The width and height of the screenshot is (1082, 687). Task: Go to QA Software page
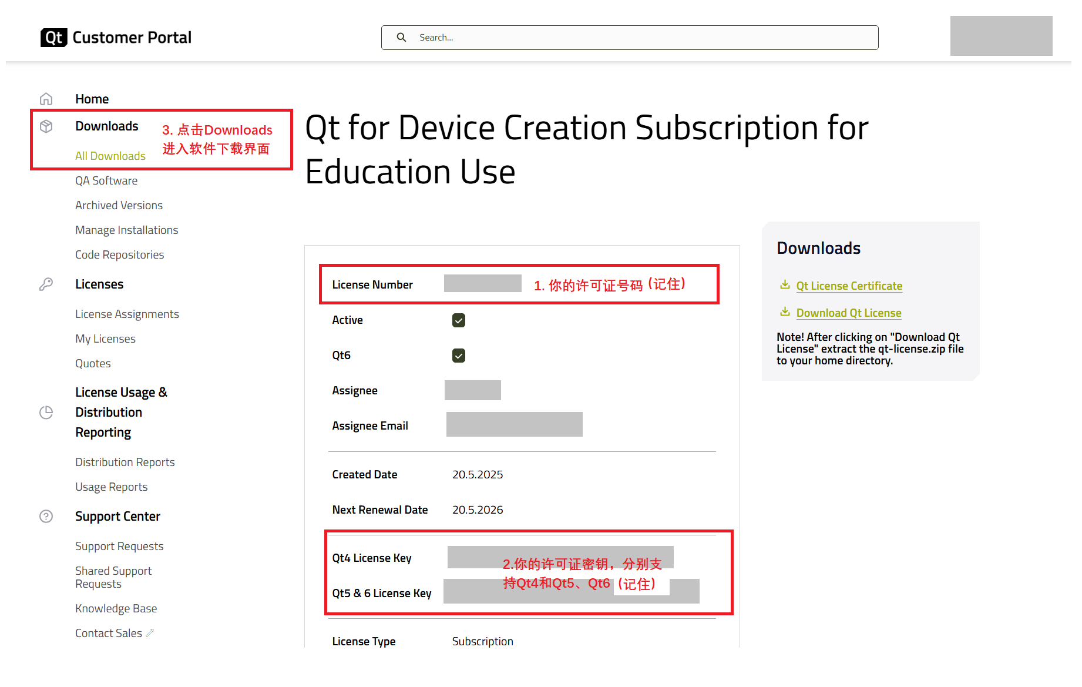[x=106, y=181]
